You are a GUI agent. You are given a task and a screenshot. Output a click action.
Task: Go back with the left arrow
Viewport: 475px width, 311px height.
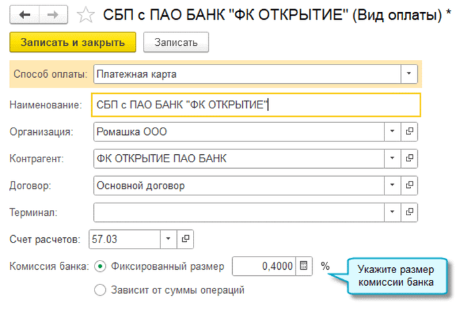(x=25, y=15)
